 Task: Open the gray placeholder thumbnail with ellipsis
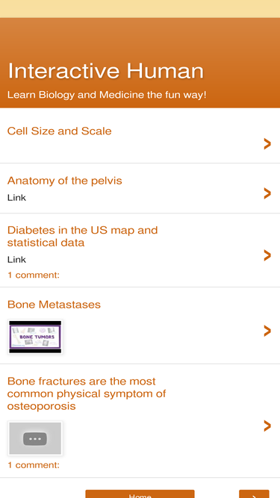pyautogui.click(x=35, y=438)
